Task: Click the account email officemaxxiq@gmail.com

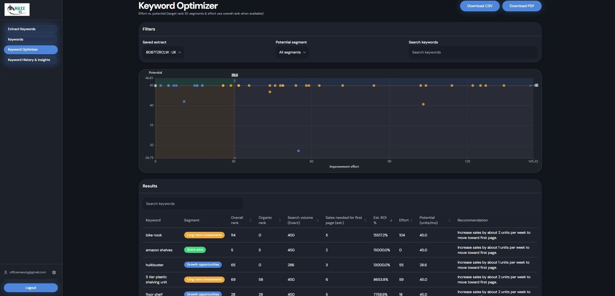Action: coord(28,273)
